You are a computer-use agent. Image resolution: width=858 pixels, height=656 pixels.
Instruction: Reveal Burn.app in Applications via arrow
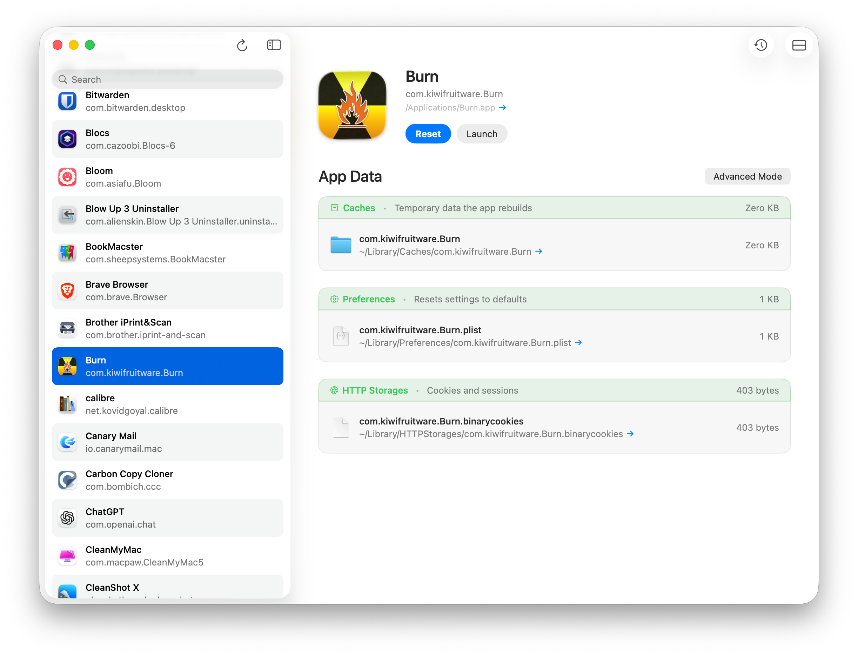[502, 107]
